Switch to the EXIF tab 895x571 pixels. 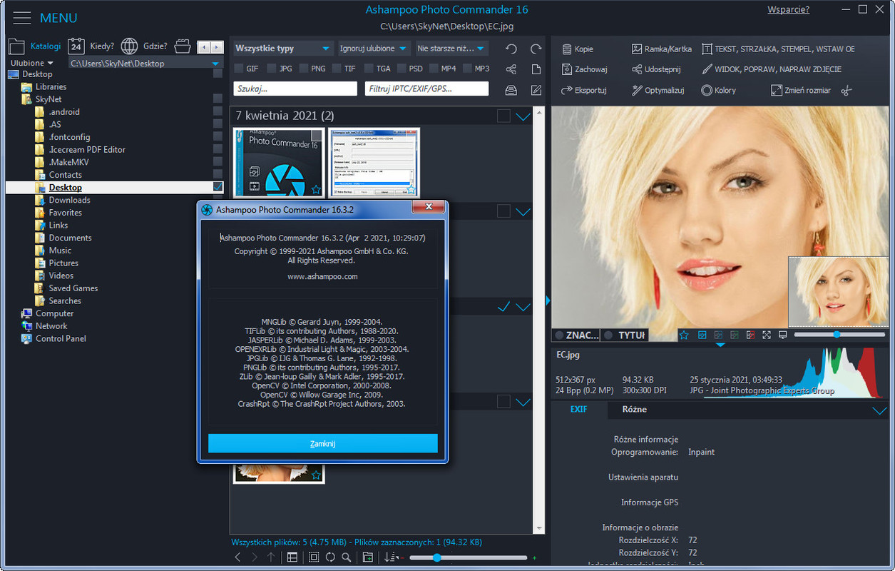pos(579,410)
